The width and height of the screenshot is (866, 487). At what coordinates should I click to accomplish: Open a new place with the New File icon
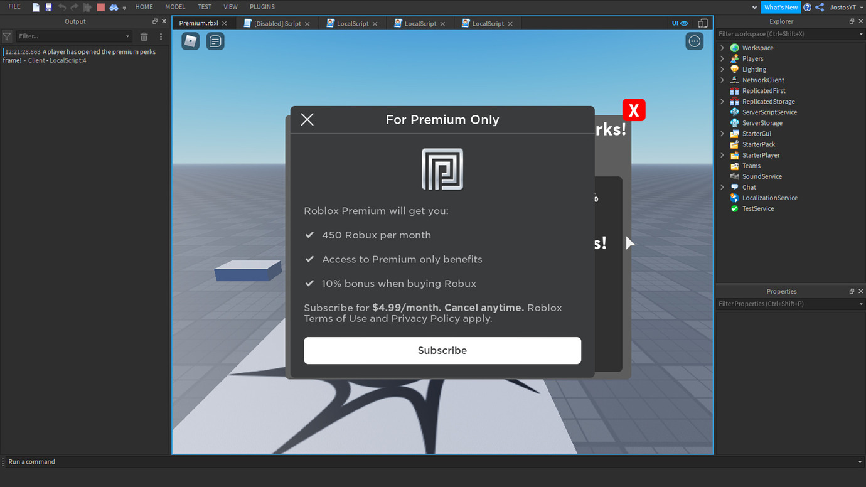point(35,6)
